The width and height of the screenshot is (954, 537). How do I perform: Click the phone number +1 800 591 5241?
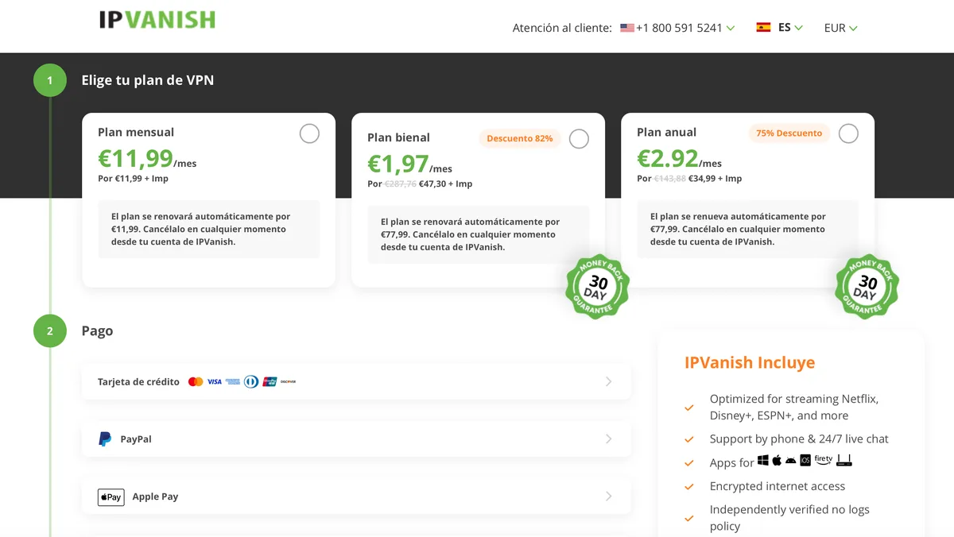pyautogui.click(x=679, y=28)
